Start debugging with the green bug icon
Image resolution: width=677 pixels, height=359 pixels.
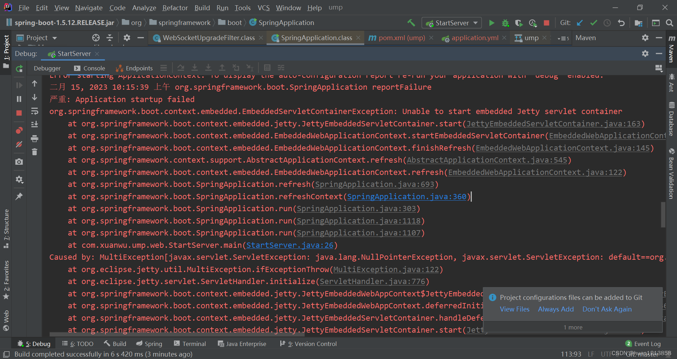(x=505, y=23)
